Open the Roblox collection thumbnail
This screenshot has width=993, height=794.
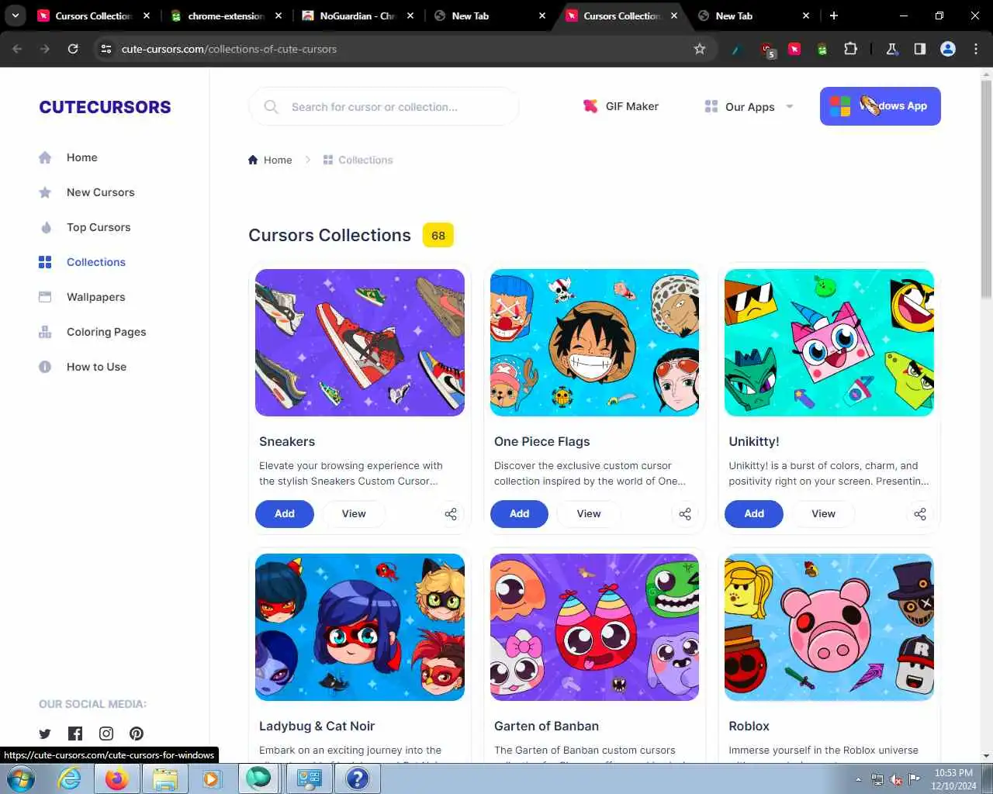[829, 627]
